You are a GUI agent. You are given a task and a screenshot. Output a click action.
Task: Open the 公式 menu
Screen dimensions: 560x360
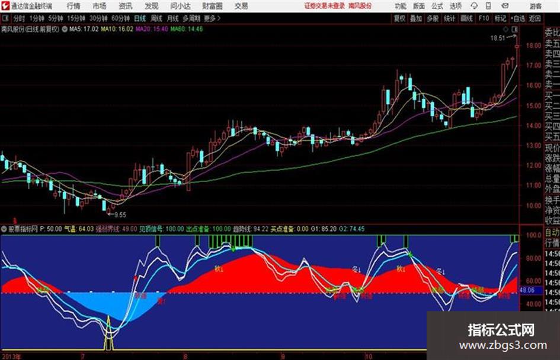pyautogui.click(x=437, y=6)
